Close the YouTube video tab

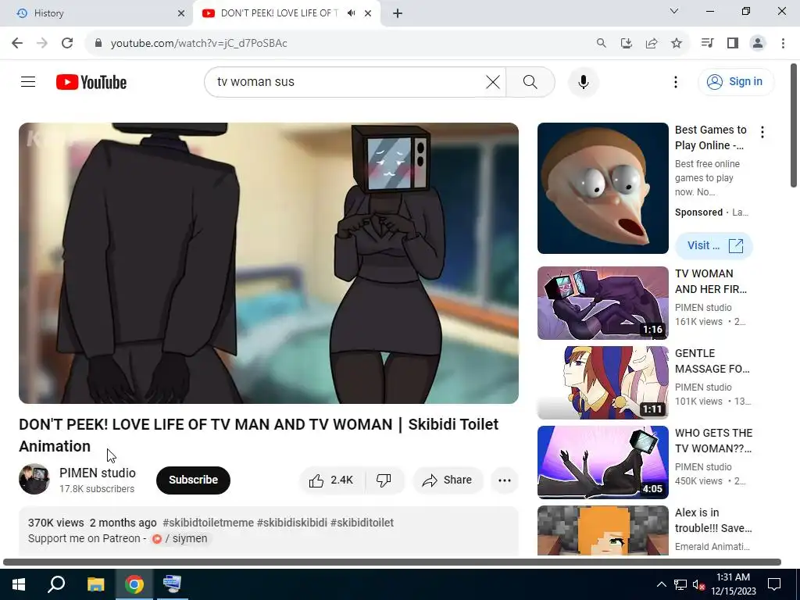(368, 13)
